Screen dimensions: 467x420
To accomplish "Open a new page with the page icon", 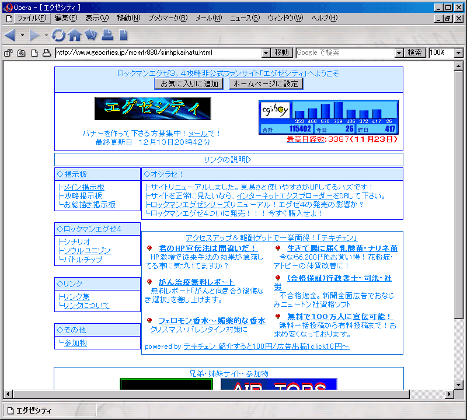I will 123,35.
